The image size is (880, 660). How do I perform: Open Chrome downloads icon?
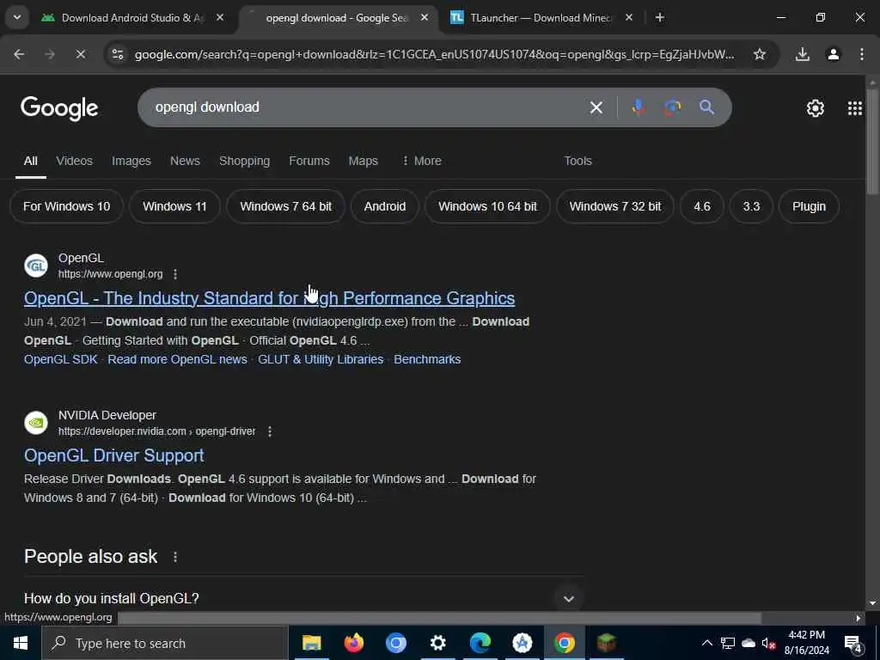point(803,54)
